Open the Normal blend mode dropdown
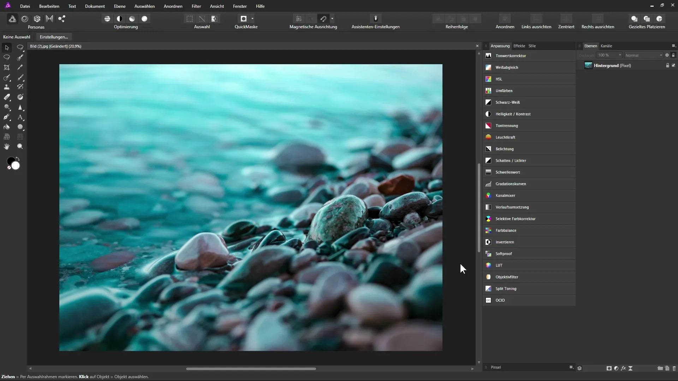Image resolution: width=678 pixels, height=381 pixels. (x=644, y=55)
